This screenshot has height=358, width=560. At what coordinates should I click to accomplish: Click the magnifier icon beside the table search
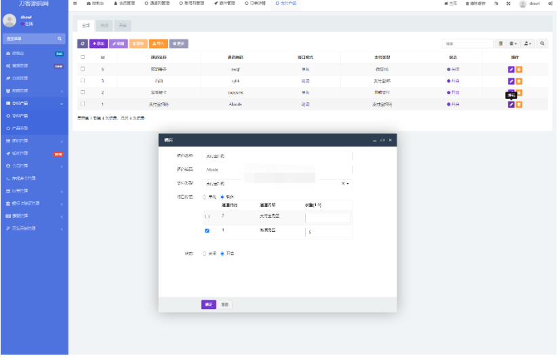543,43
